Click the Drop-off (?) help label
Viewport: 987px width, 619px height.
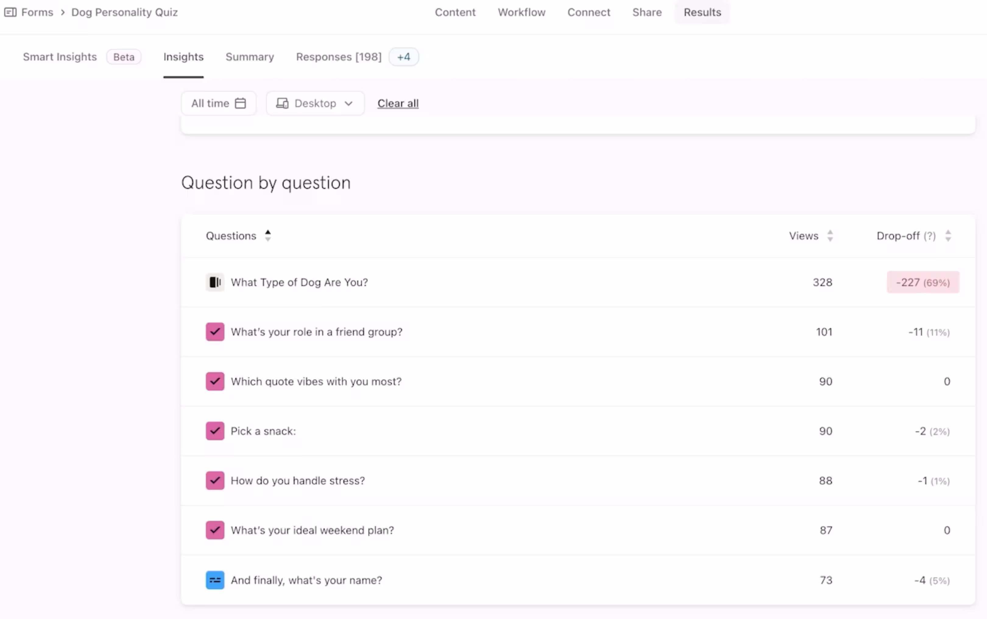(x=929, y=236)
